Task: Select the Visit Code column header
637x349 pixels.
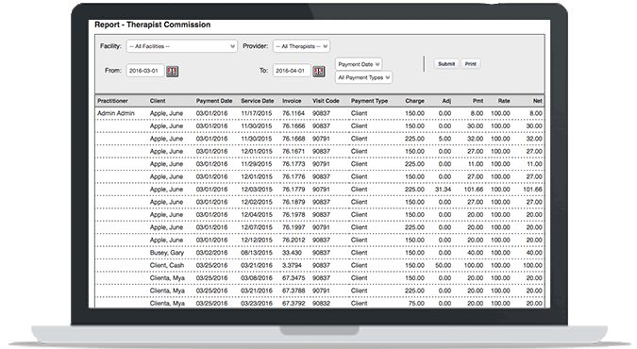Action: click(x=326, y=101)
